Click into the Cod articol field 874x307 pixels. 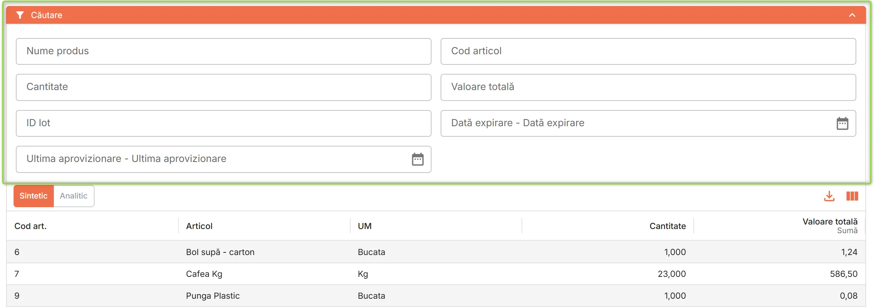click(x=648, y=51)
